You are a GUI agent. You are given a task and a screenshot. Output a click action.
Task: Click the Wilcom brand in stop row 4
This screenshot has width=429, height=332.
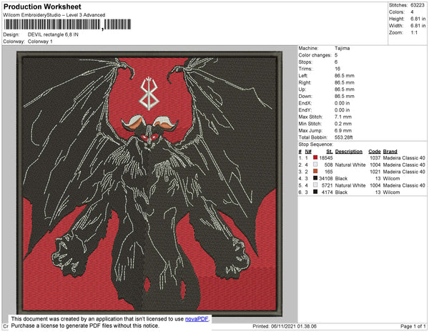click(391, 178)
